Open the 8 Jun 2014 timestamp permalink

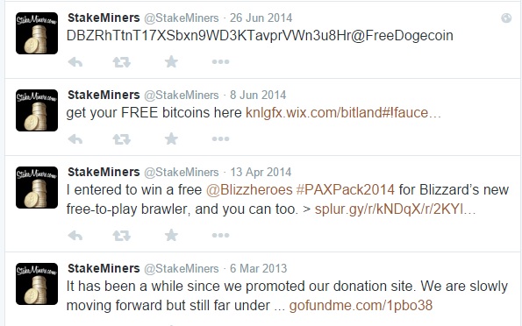tap(258, 96)
